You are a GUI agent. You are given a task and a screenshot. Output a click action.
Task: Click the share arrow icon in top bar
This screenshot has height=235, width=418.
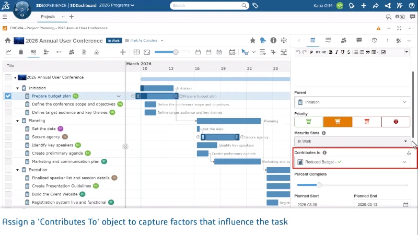tap(376, 6)
